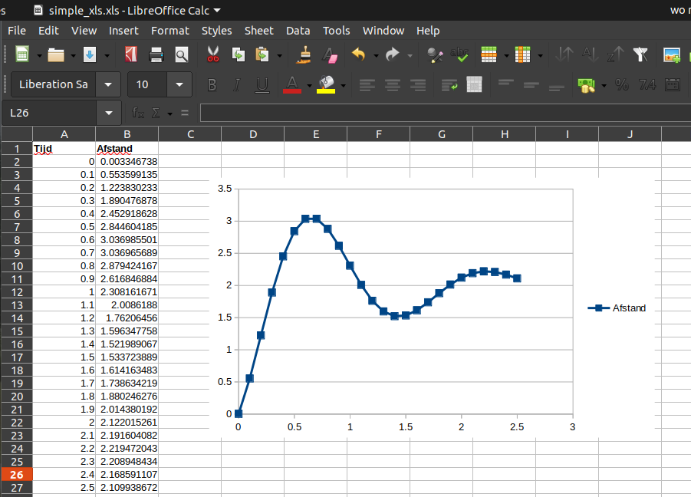Click the Clone Formatting paintbrush icon

(304, 54)
